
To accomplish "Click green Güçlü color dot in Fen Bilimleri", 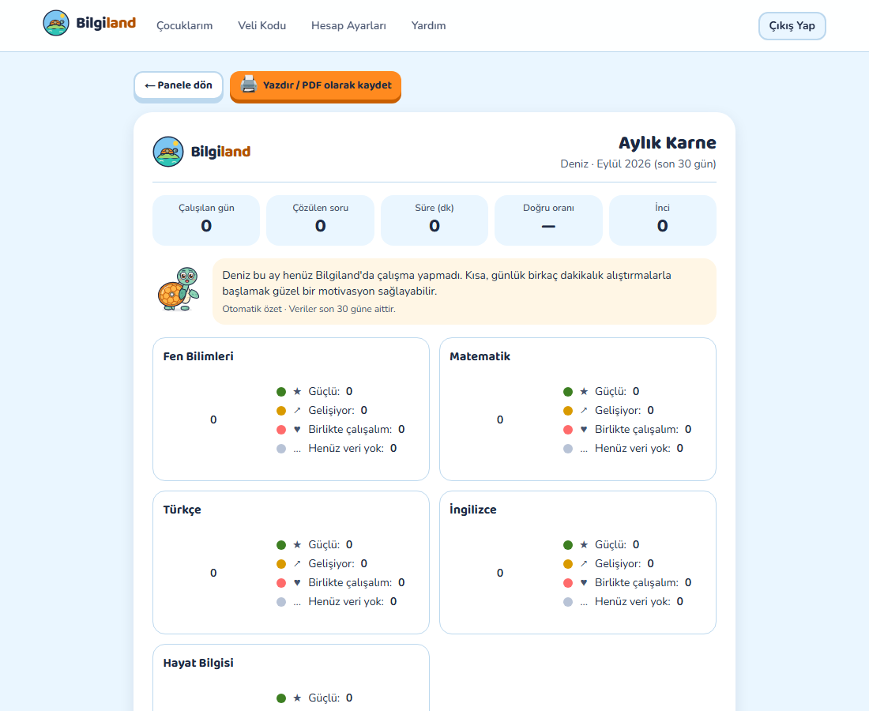I will coord(281,392).
